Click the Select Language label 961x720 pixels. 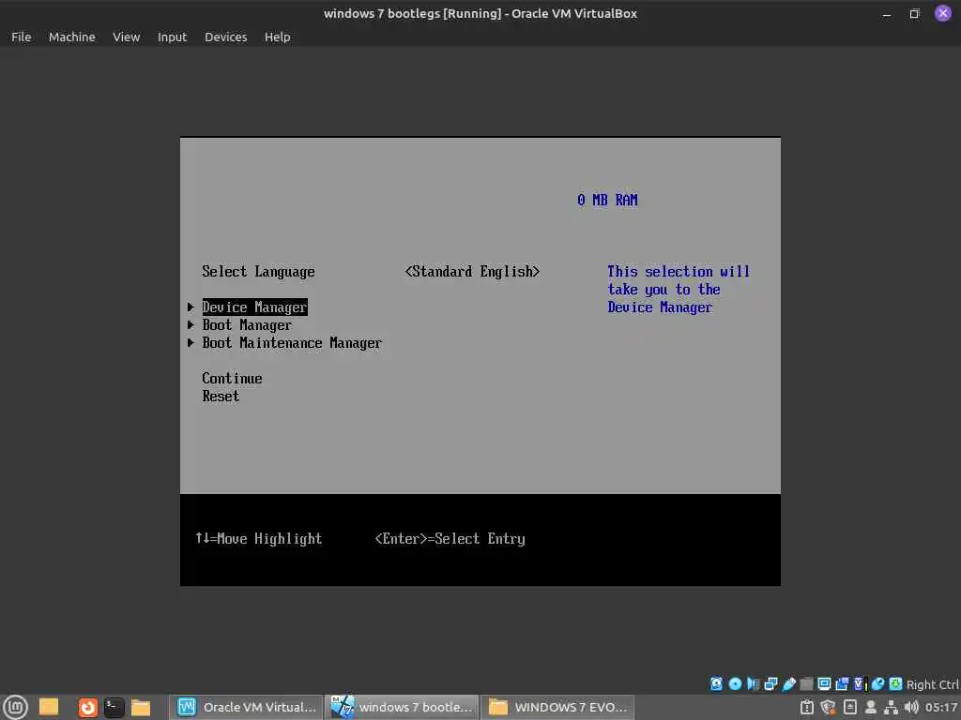pyautogui.click(x=258, y=271)
